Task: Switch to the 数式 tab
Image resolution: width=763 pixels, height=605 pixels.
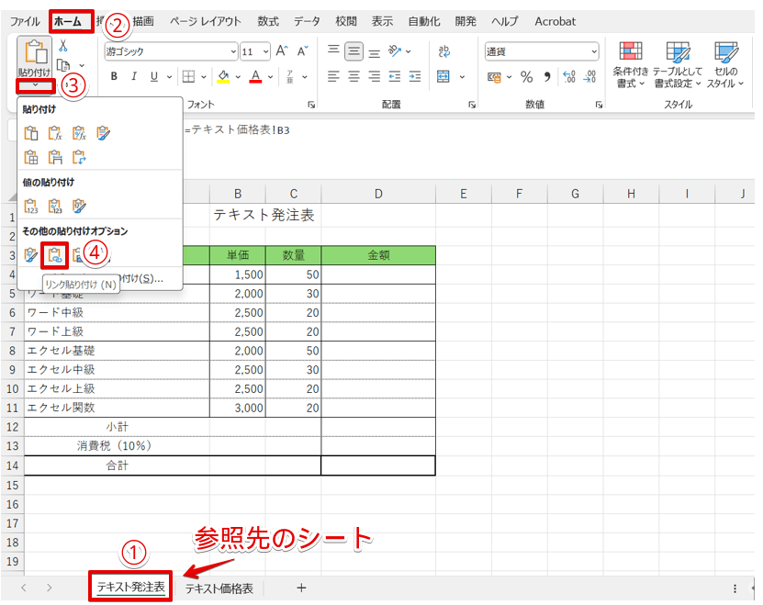Action: (x=268, y=21)
